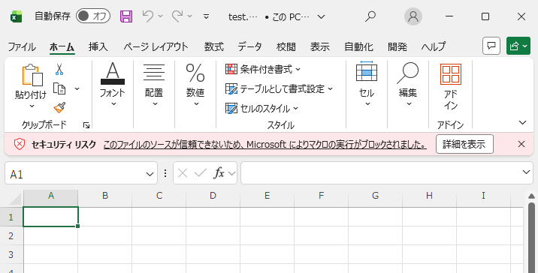Open the 配置 alignment group menu
Viewport: 538px width, 273px height.
[154, 84]
